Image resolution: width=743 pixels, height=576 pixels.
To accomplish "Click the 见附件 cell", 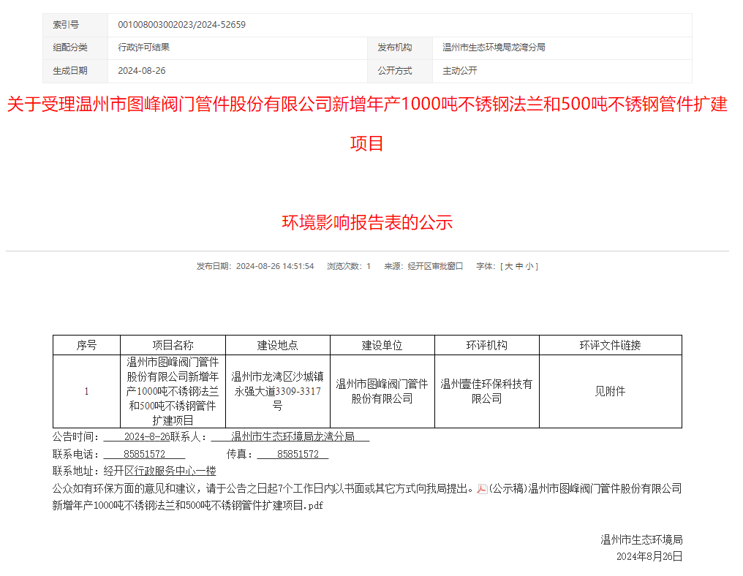I will (611, 391).
